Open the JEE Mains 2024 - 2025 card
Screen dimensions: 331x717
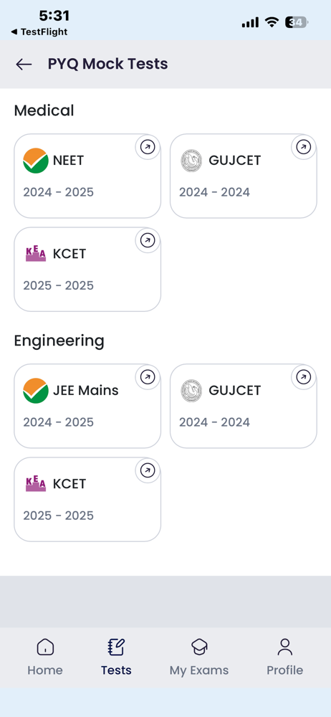pyautogui.click(x=87, y=406)
